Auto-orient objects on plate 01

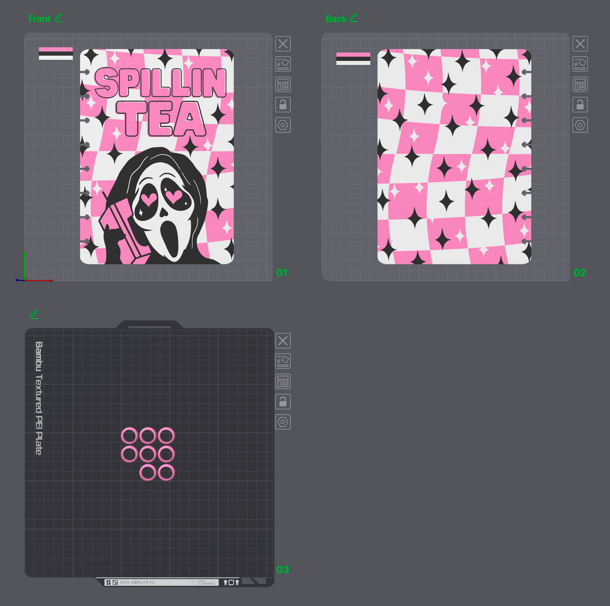(283, 64)
